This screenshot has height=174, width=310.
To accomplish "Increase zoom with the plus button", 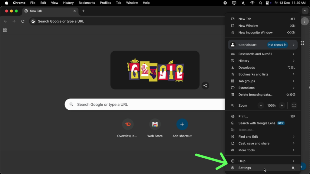I will click(x=282, y=105).
